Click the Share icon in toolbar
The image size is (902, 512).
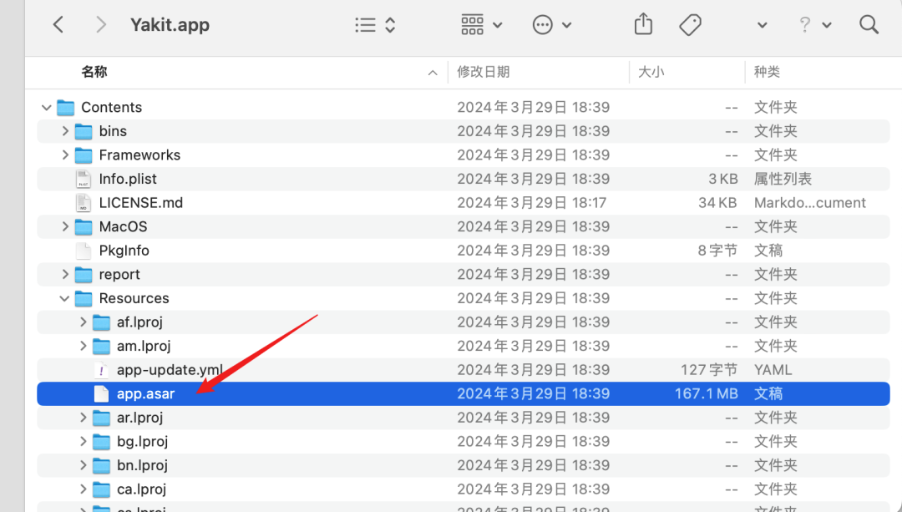coord(643,25)
